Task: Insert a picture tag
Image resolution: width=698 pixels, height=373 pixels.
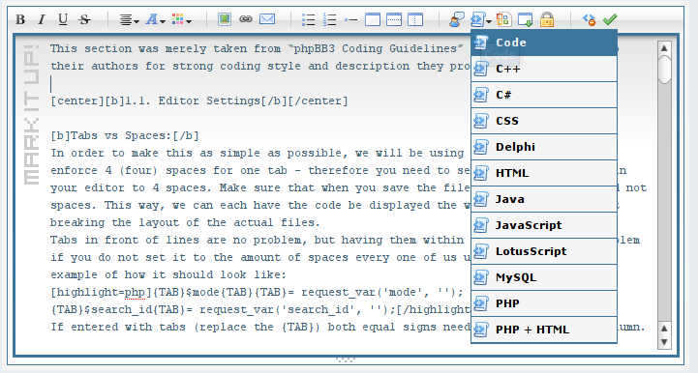Action: tap(225, 19)
